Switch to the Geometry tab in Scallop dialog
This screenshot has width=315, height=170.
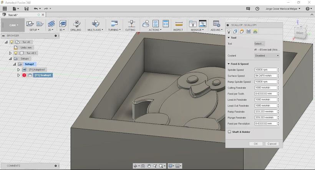235,31
